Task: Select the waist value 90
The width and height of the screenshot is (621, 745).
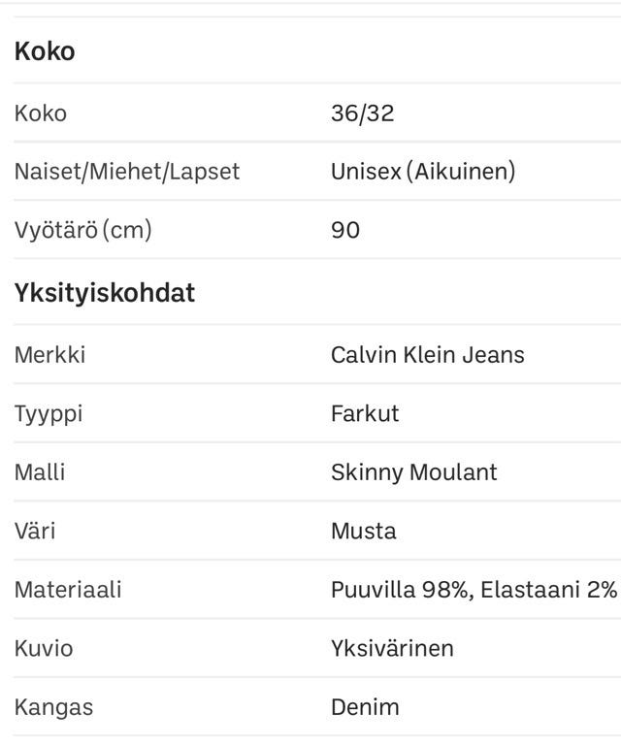Action: tap(345, 230)
